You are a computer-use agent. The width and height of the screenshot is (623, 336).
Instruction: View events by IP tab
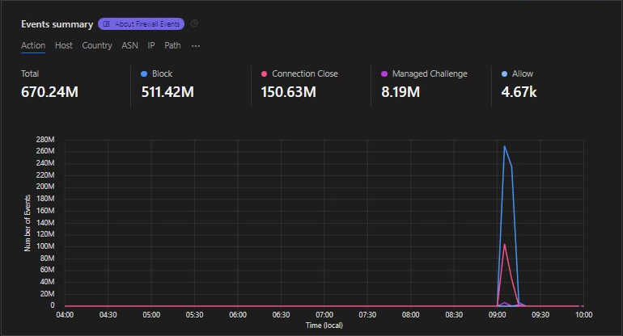coord(151,46)
